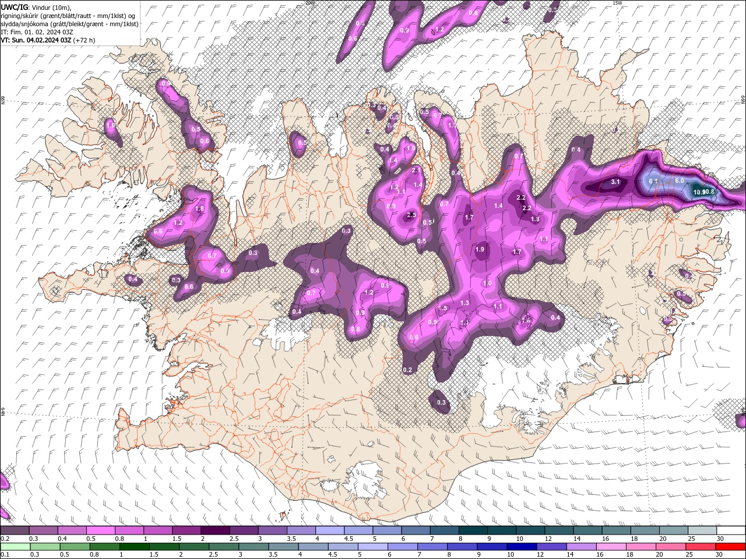Click the 1.5 magenta swatch in the top legend bar
746x559 pixels.
tap(186, 530)
